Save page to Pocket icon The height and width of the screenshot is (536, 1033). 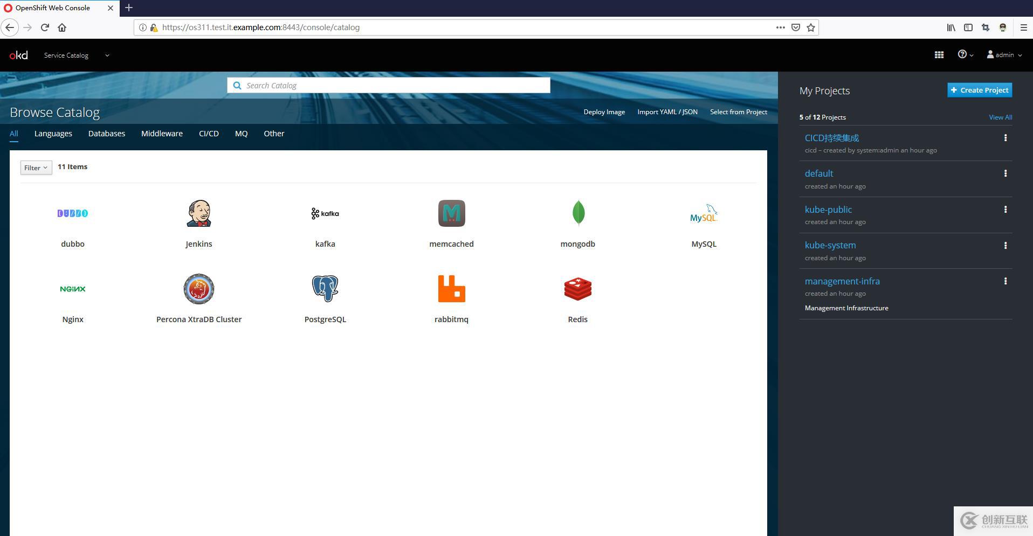796,27
